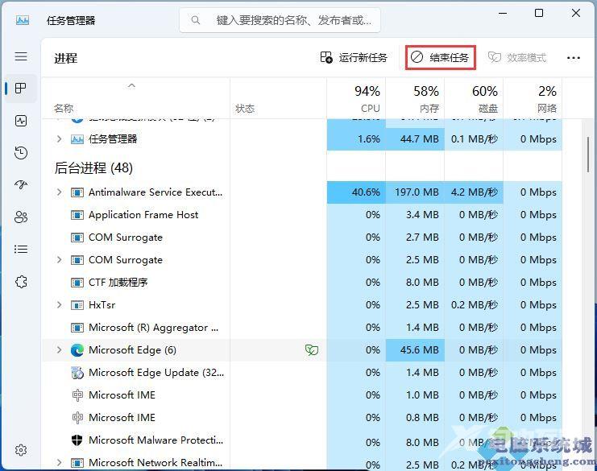Click 效率模式 (Efficiency mode) button
The height and width of the screenshot is (471, 597).
click(x=517, y=57)
